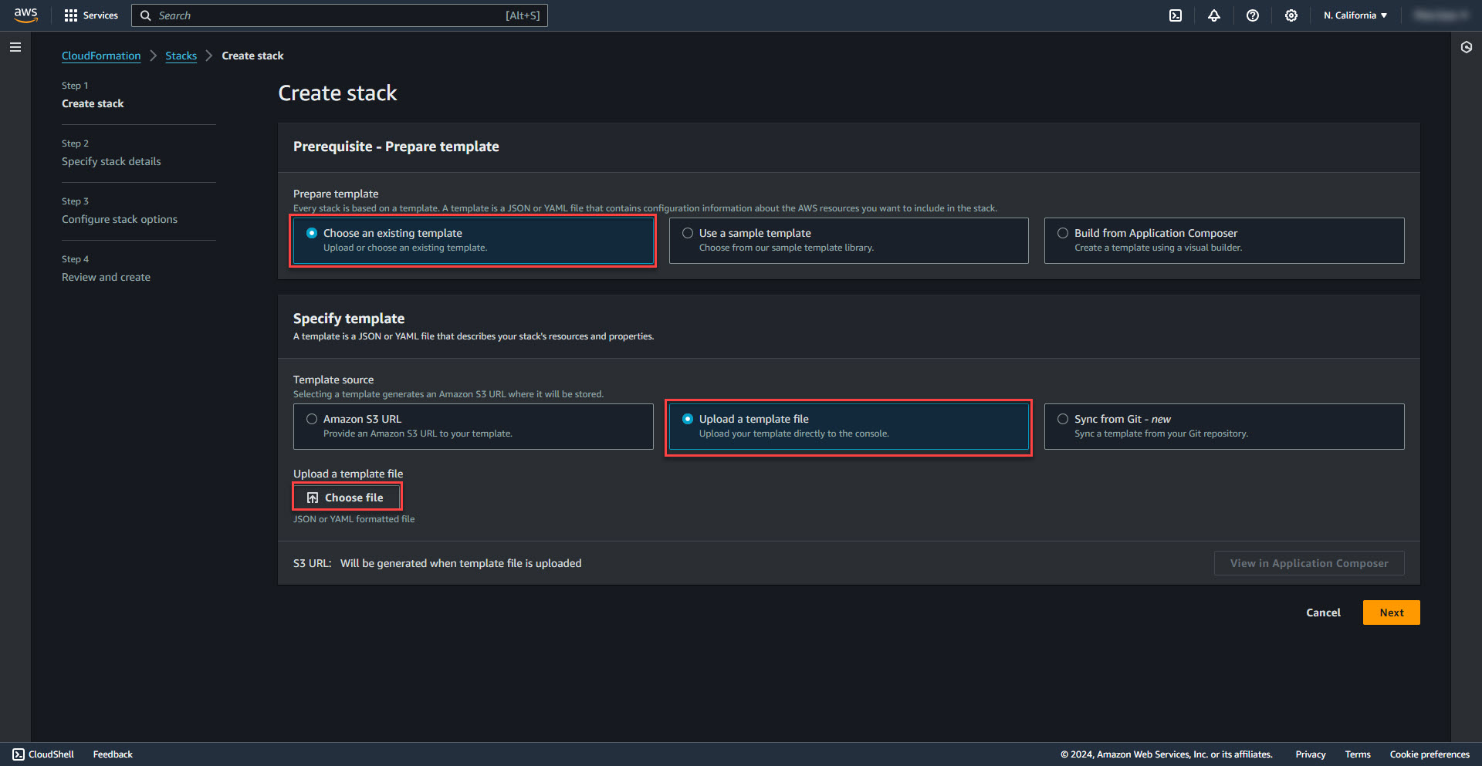Toggle the side navigation hamburger menu
Screen dimensions: 1482x766
point(15,47)
